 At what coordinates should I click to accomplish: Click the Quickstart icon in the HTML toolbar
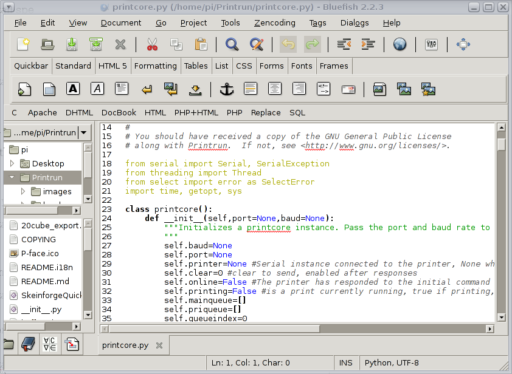25,89
